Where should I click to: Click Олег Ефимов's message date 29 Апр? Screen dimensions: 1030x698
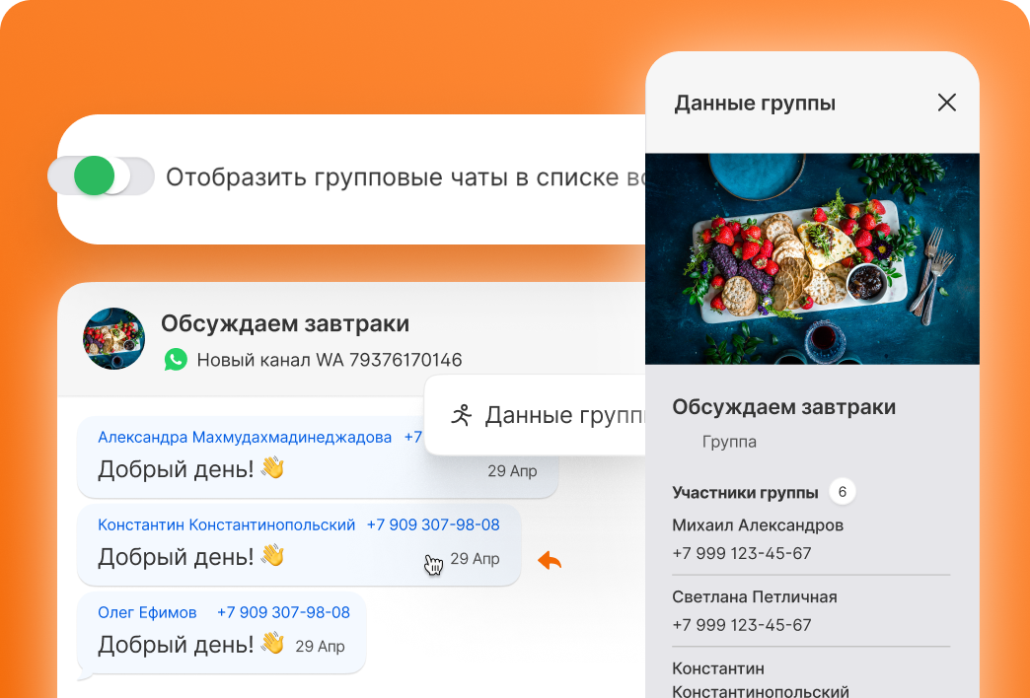click(320, 647)
